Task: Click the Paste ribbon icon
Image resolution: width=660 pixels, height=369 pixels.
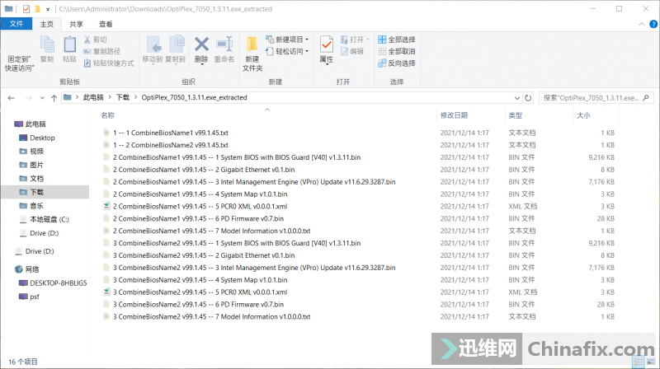Action: (x=69, y=45)
